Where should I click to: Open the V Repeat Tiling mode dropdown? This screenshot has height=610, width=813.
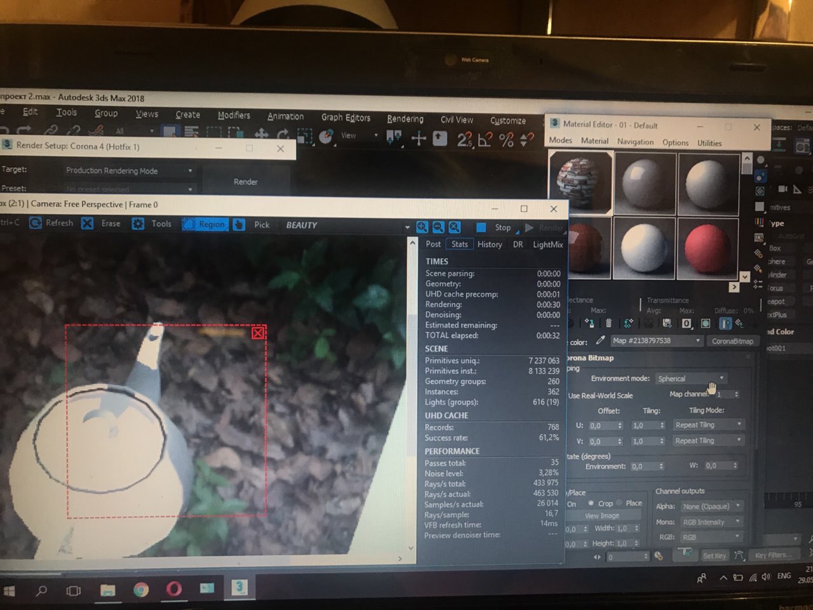pos(708,440)
